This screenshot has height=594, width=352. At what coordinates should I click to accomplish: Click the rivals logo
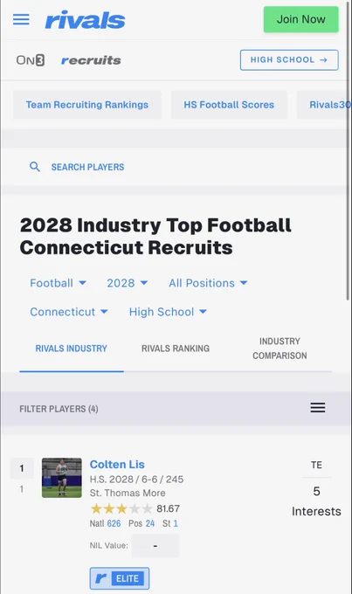(86, 20)
